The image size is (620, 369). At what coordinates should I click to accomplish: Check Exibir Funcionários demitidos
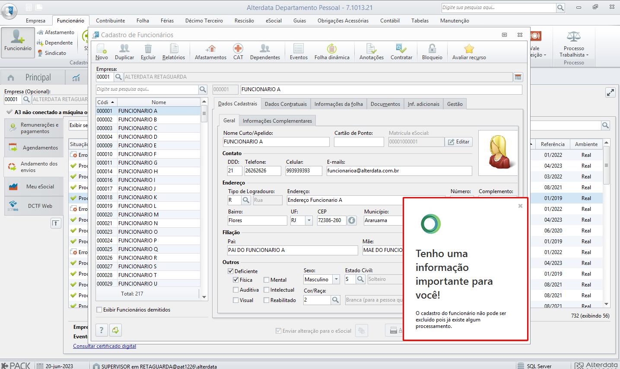coord(99,310)
